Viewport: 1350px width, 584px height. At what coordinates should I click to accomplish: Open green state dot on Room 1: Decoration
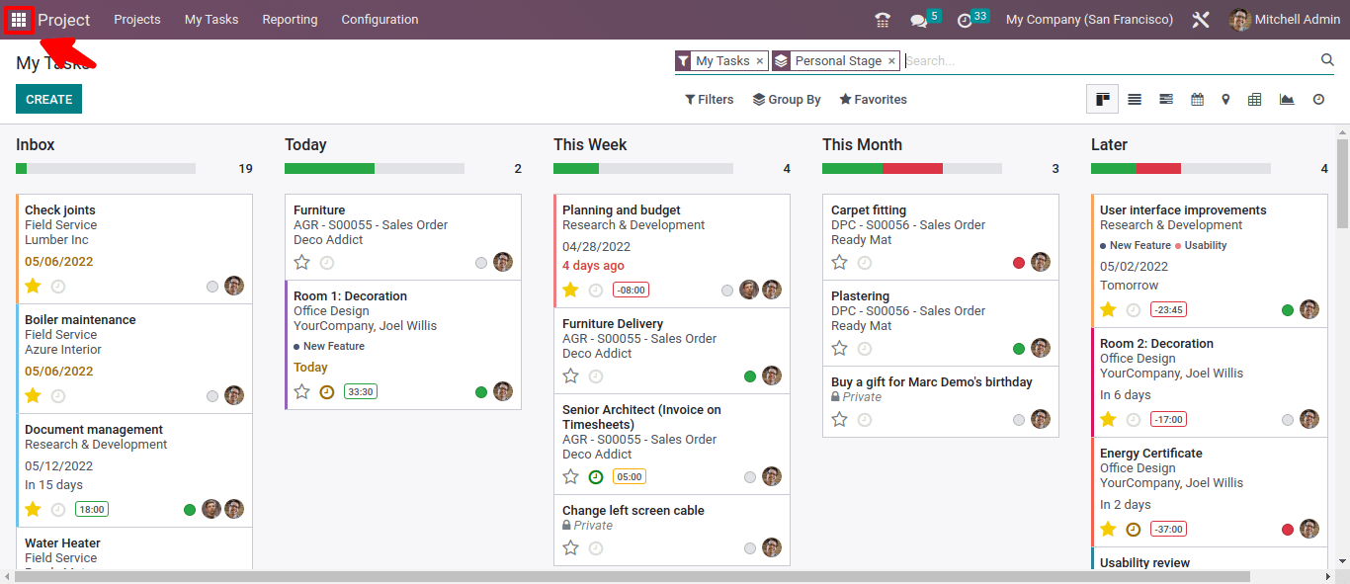pyautogui.click(x=481, y=391)
